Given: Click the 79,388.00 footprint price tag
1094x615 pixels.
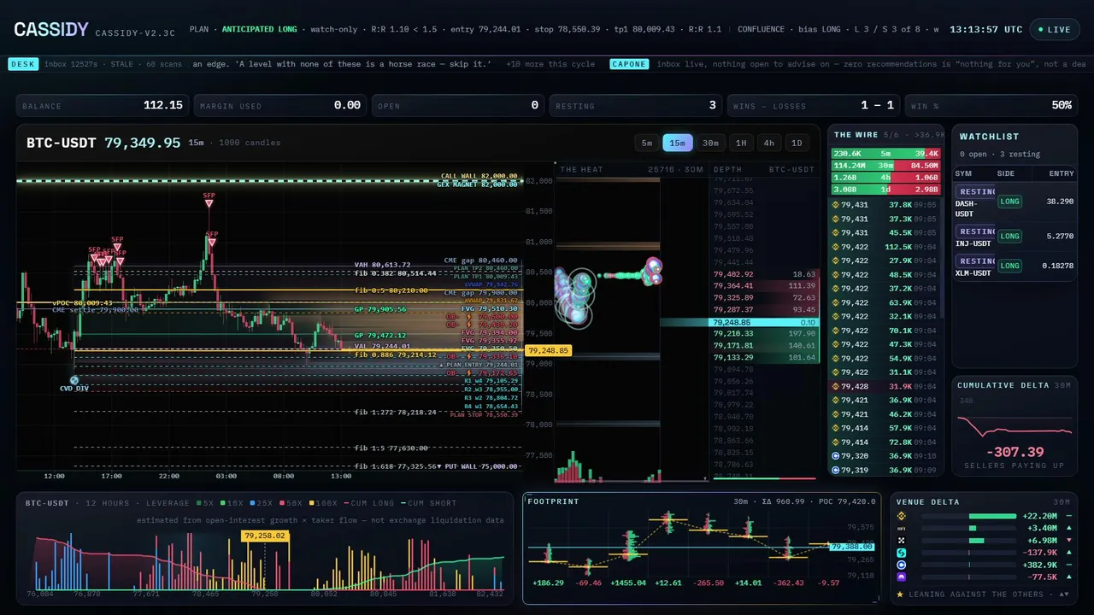Looking at the screenshot, I should [850, 547].
